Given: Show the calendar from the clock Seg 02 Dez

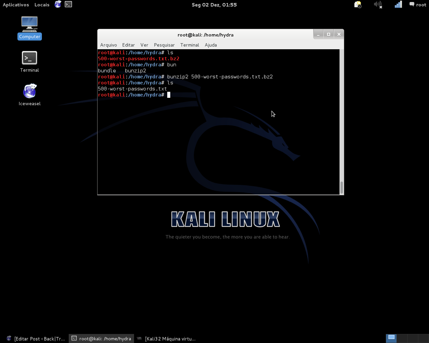Looking at the screenshot, I should (x=214, y=5).
